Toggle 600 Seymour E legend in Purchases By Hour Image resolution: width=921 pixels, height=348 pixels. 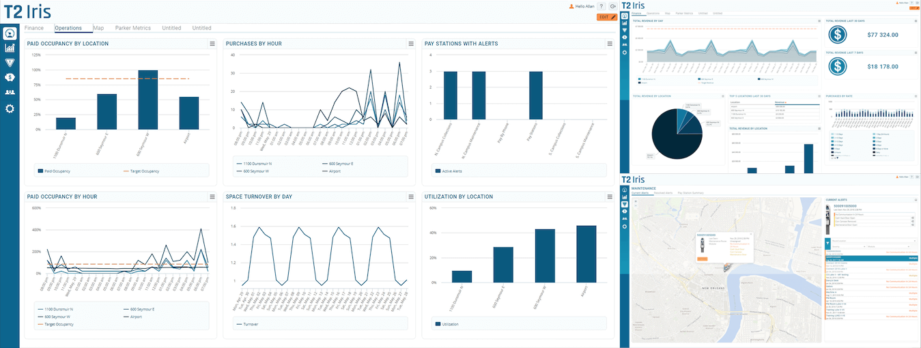click(x=338, y=164)
